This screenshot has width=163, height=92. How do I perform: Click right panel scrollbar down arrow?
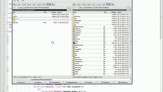point(131,75)
